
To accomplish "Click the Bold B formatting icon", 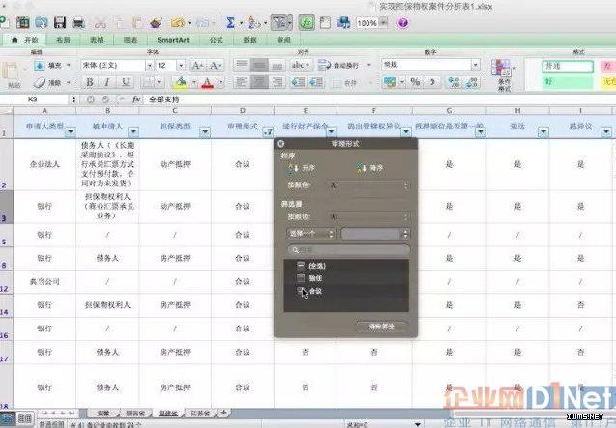I will tap(89, 83).
